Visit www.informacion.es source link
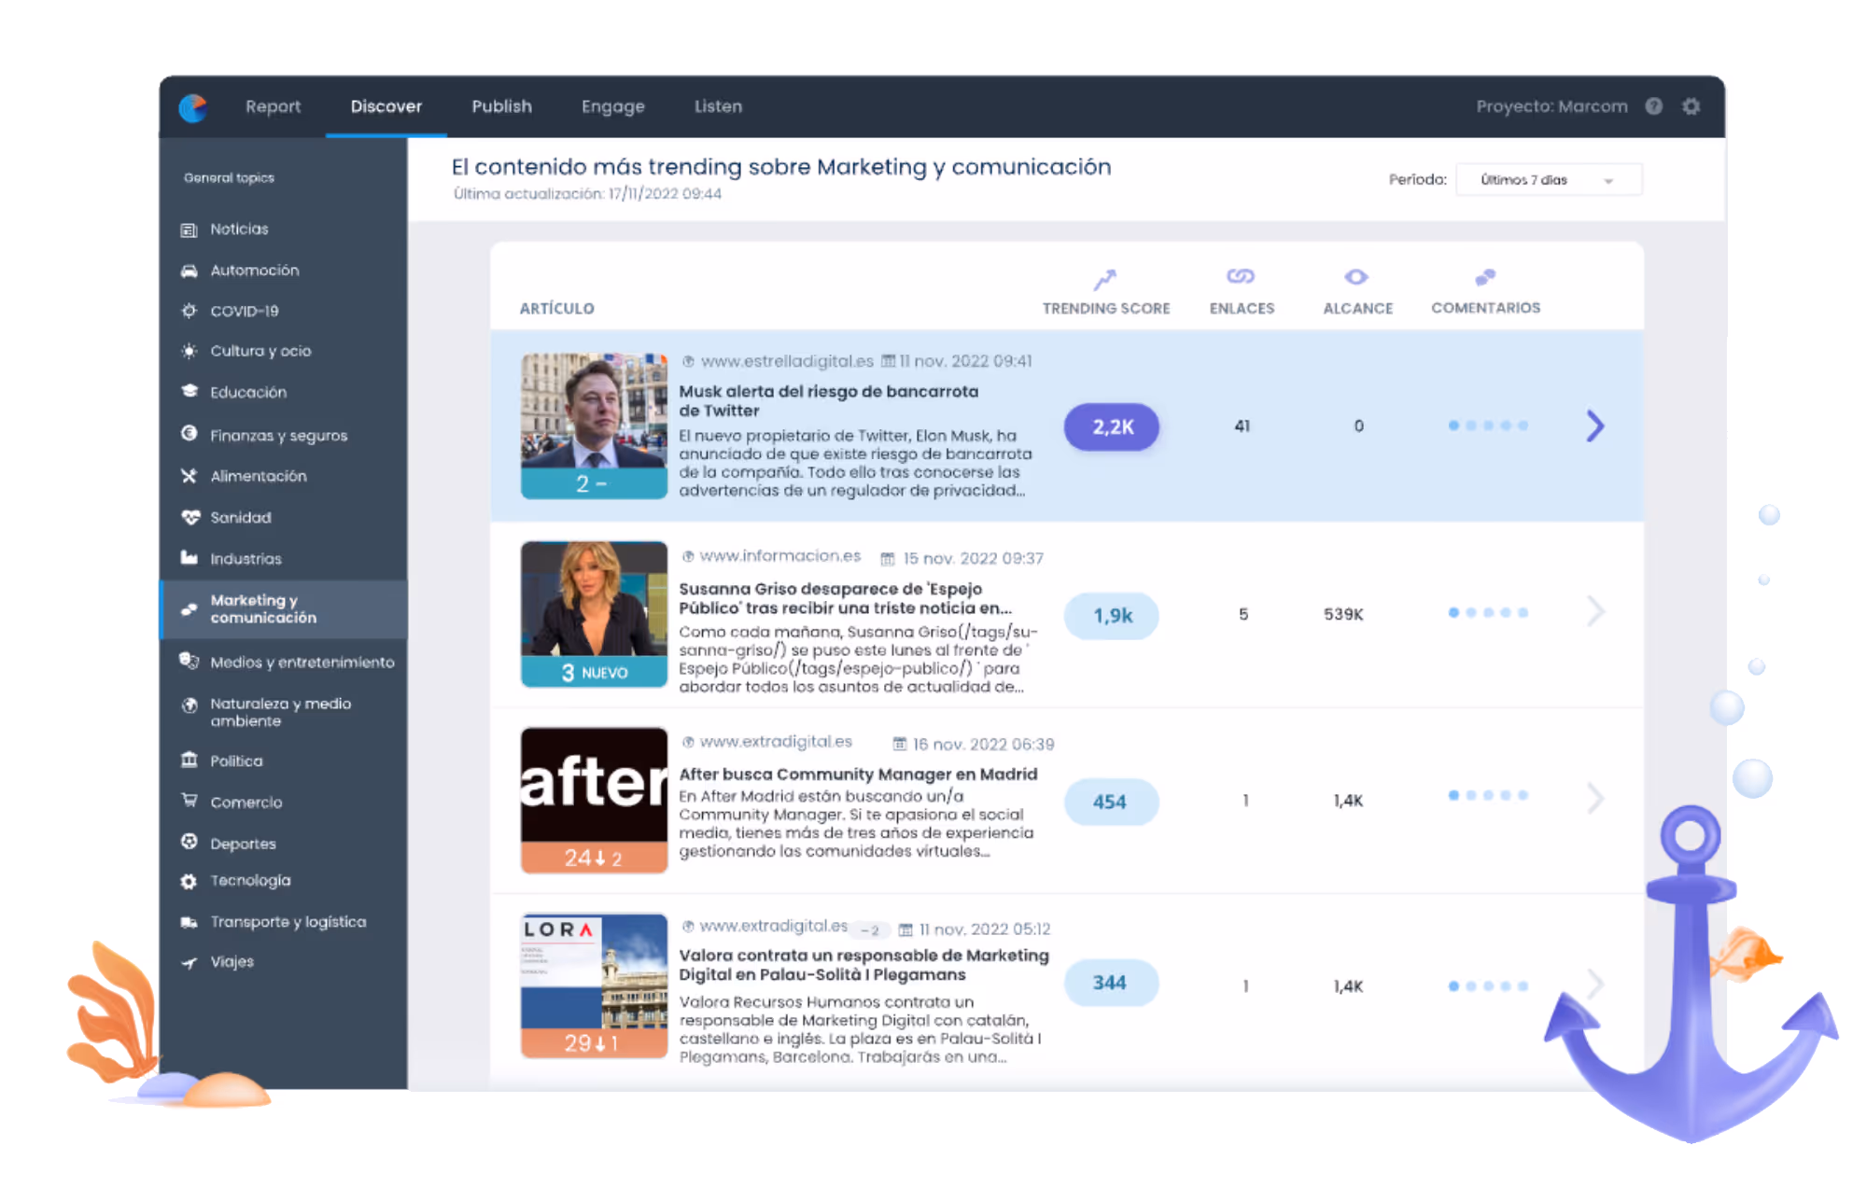This screenshot has width=1867, height=1201. point(779,556)
